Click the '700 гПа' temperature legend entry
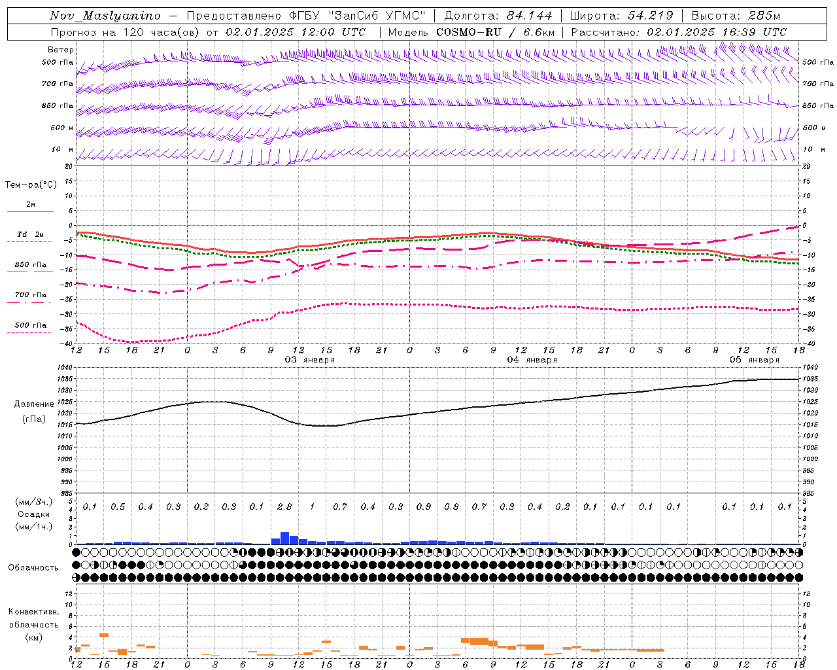The height and width of the screenshot is (670, 837). (x=31, y=295)
